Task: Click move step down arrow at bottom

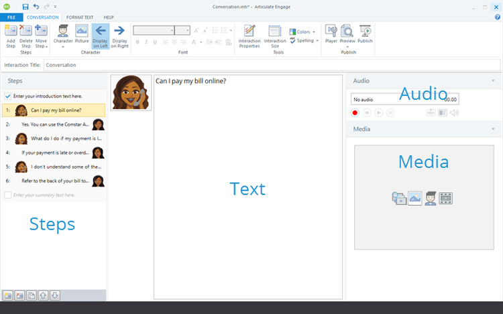Action: (x=55, y=295)
